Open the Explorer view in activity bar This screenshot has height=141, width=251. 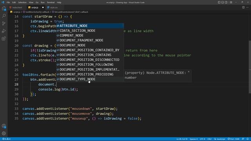[x=4, y=8]
